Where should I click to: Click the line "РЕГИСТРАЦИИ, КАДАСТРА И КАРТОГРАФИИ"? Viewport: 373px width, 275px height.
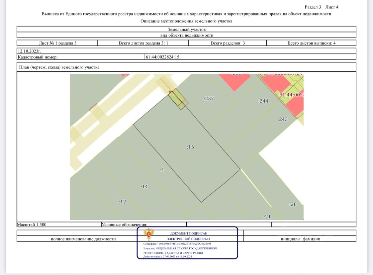coord(173,253)
